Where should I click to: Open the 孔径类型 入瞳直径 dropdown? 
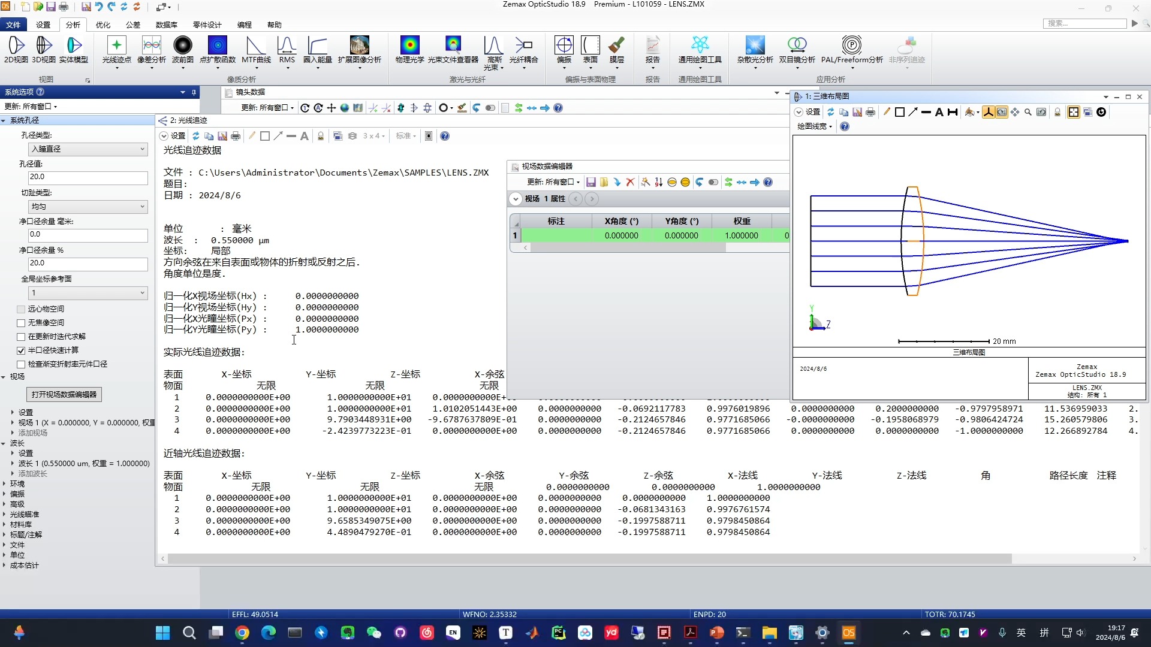[88, 149]
